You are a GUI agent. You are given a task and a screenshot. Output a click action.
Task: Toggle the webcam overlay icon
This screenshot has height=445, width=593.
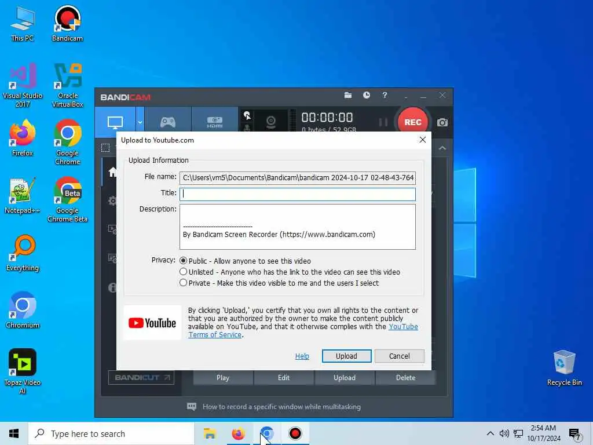click(271, 122)
